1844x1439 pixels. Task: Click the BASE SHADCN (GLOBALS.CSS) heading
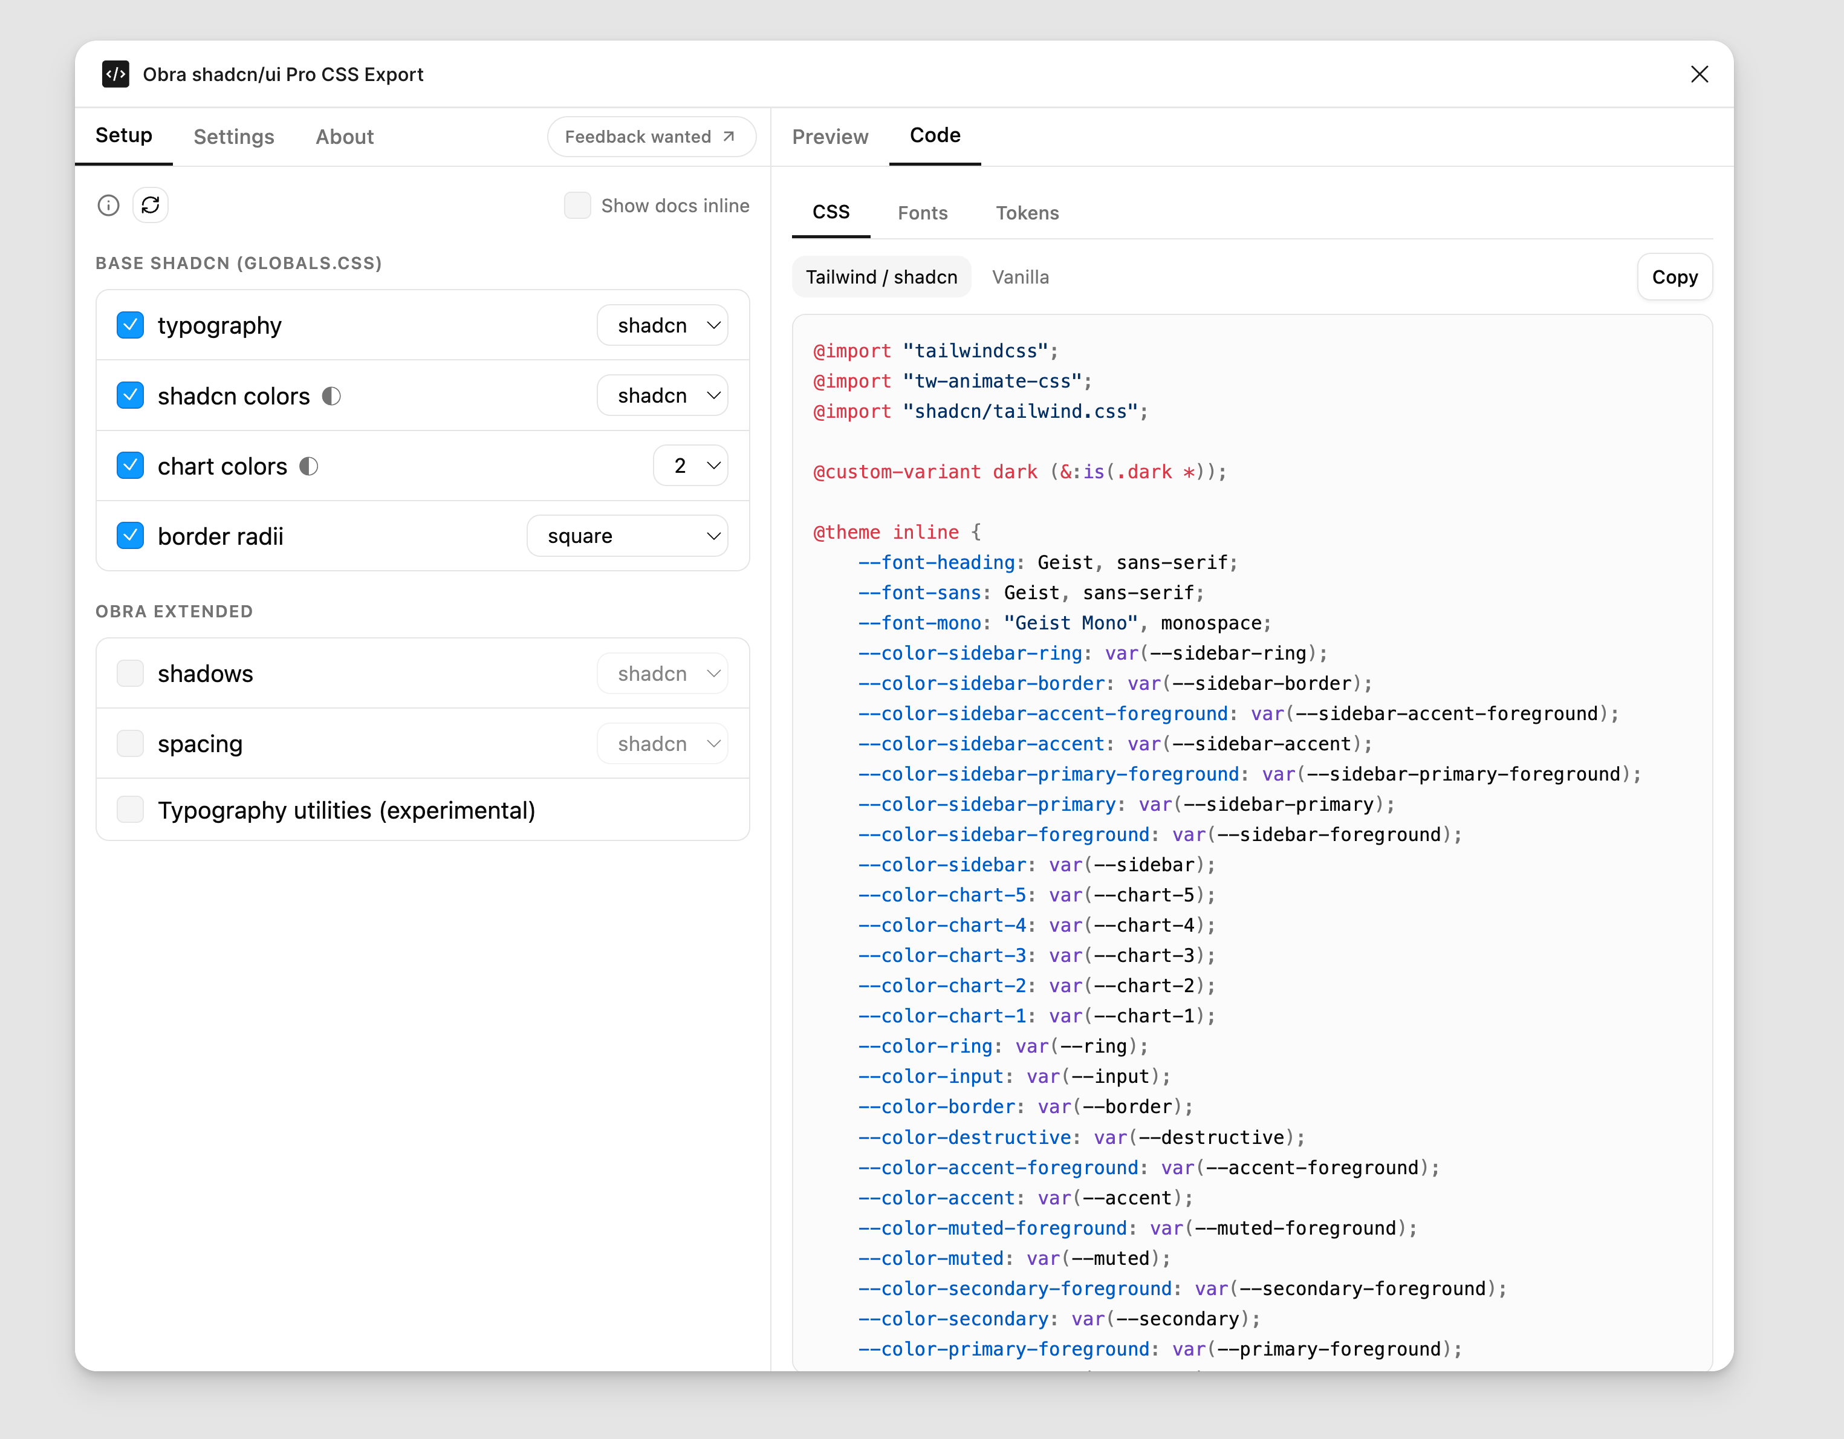(x=239, y=264)
